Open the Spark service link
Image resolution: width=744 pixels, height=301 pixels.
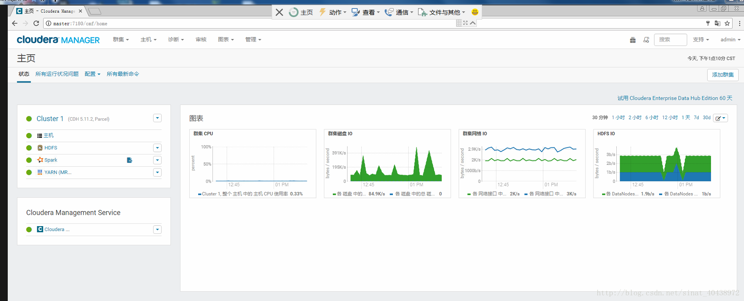point(51,160)
